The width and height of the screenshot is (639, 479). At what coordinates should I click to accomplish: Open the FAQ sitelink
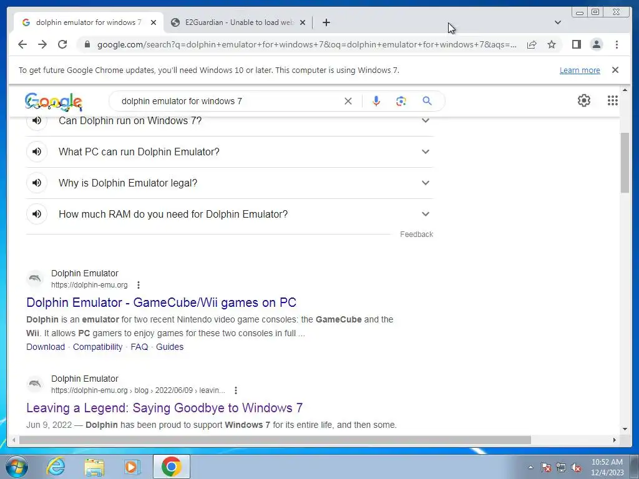[x=139, y=347]
